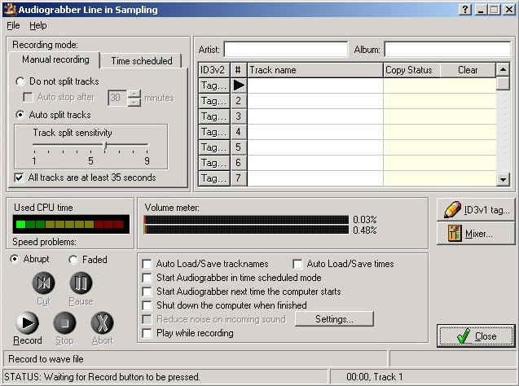
Task: Click the Record to wave file status text
Action: 46,359
